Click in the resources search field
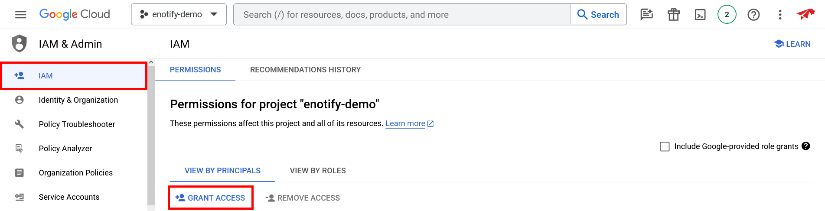This screenshot has height=211, width=825. pos(401,15)
